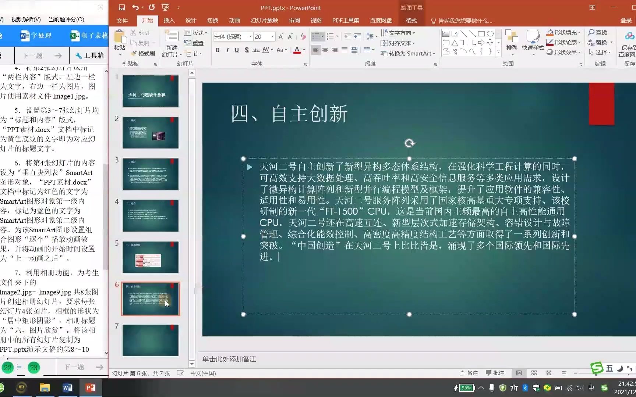Toggle the 备注 (notes) pane
The width and height of the screenshot is (636, 397).
pos(469,373)
